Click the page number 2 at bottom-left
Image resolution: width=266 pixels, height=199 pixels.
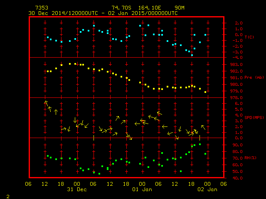pos(7,195)
